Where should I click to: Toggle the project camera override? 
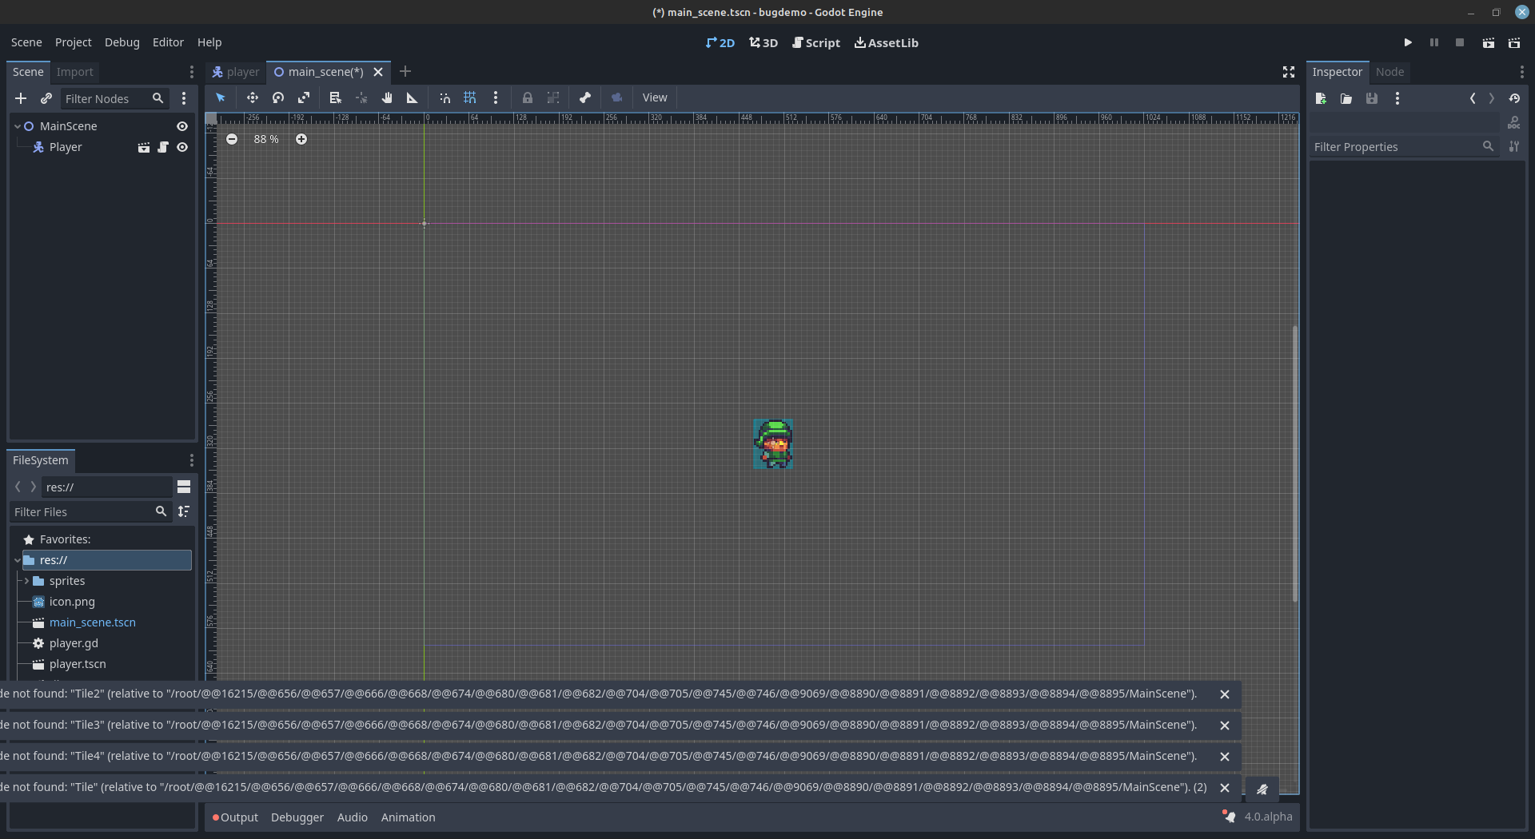pyautogui.click(x=617, y=97)
